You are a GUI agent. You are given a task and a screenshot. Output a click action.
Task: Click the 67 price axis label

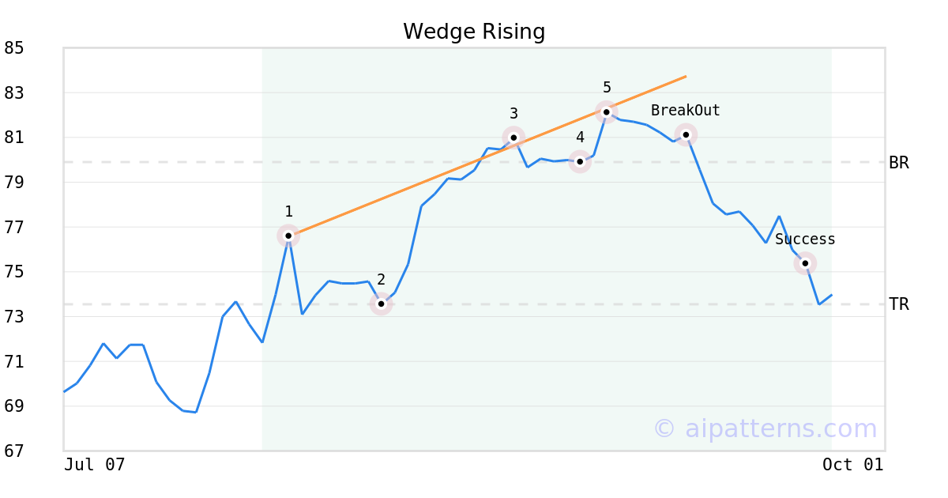tap(14, 451)
